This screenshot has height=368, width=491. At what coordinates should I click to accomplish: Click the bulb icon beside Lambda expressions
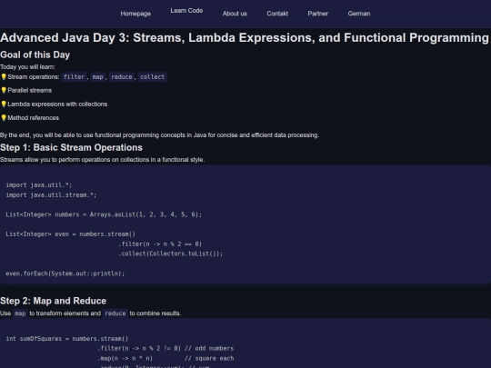[x=4, y=104]
